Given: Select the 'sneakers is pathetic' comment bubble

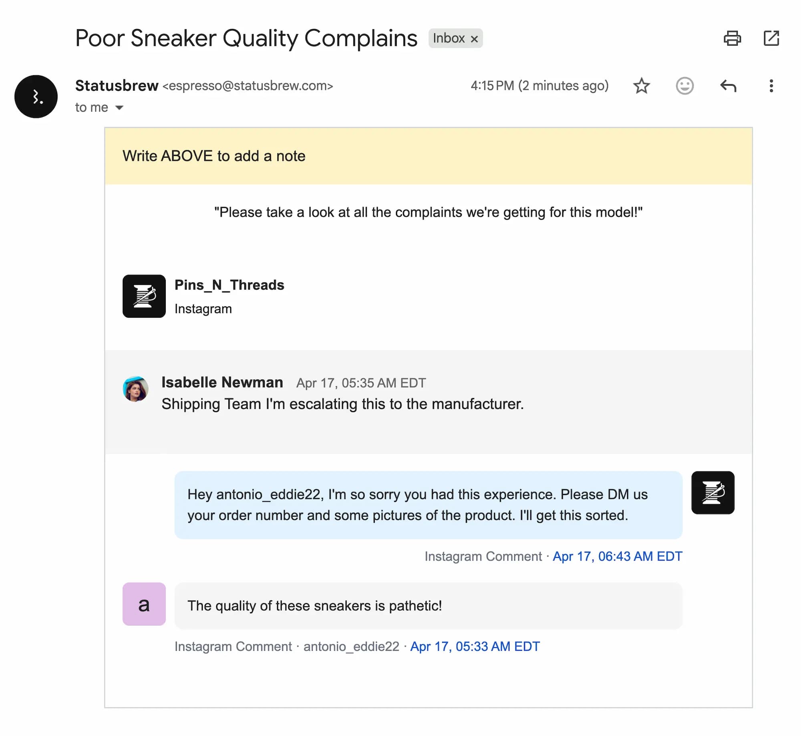Looking at the screenshot, I should click(428, 605).
